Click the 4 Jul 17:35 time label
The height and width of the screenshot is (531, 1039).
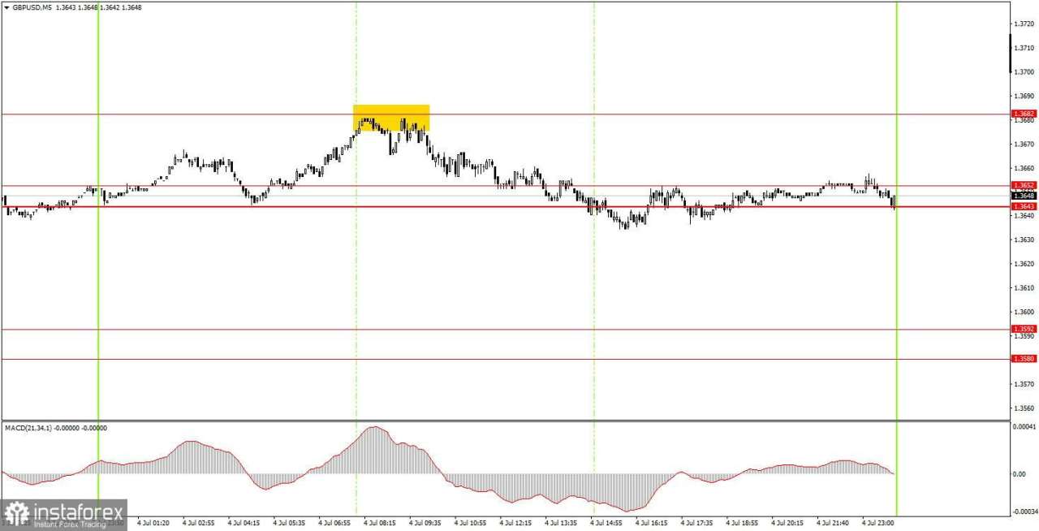click(x=698, y=524)
